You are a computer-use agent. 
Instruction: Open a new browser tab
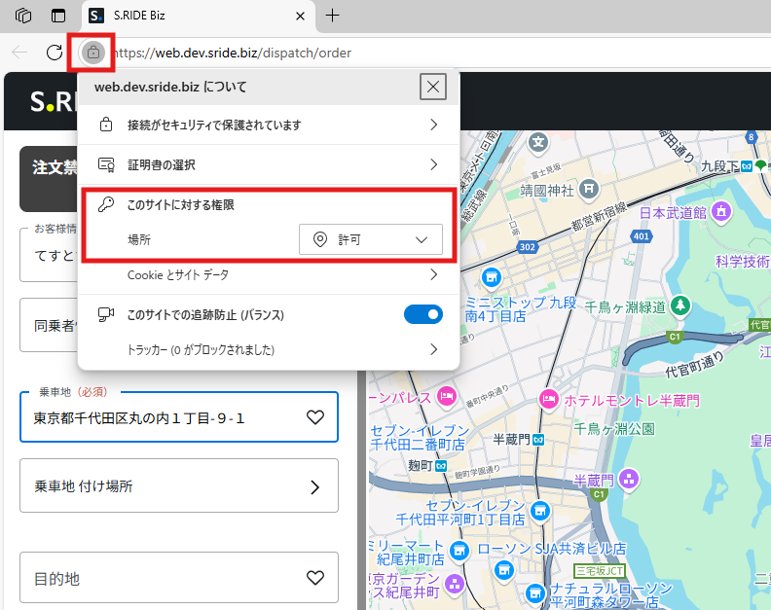coord(332,16)
